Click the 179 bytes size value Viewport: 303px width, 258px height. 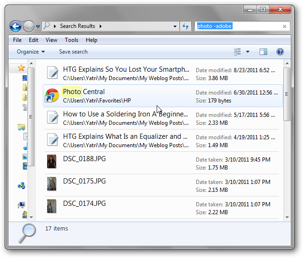(x=220, y=101)
